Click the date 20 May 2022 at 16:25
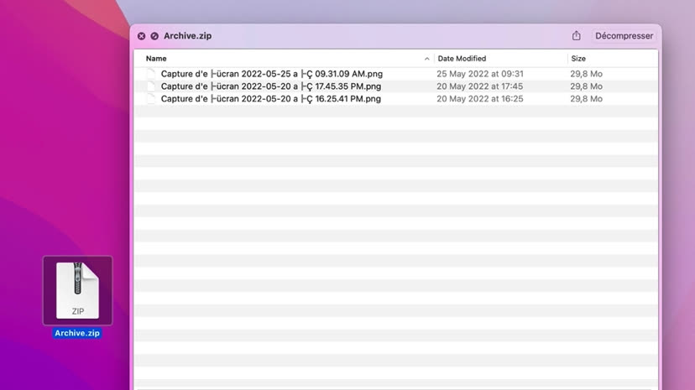 (480, 99)
